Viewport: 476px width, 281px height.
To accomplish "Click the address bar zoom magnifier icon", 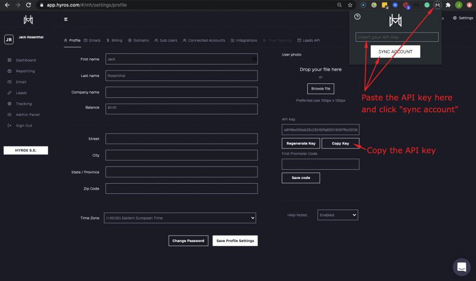I will pyautogui.click(x=339, y=5).
